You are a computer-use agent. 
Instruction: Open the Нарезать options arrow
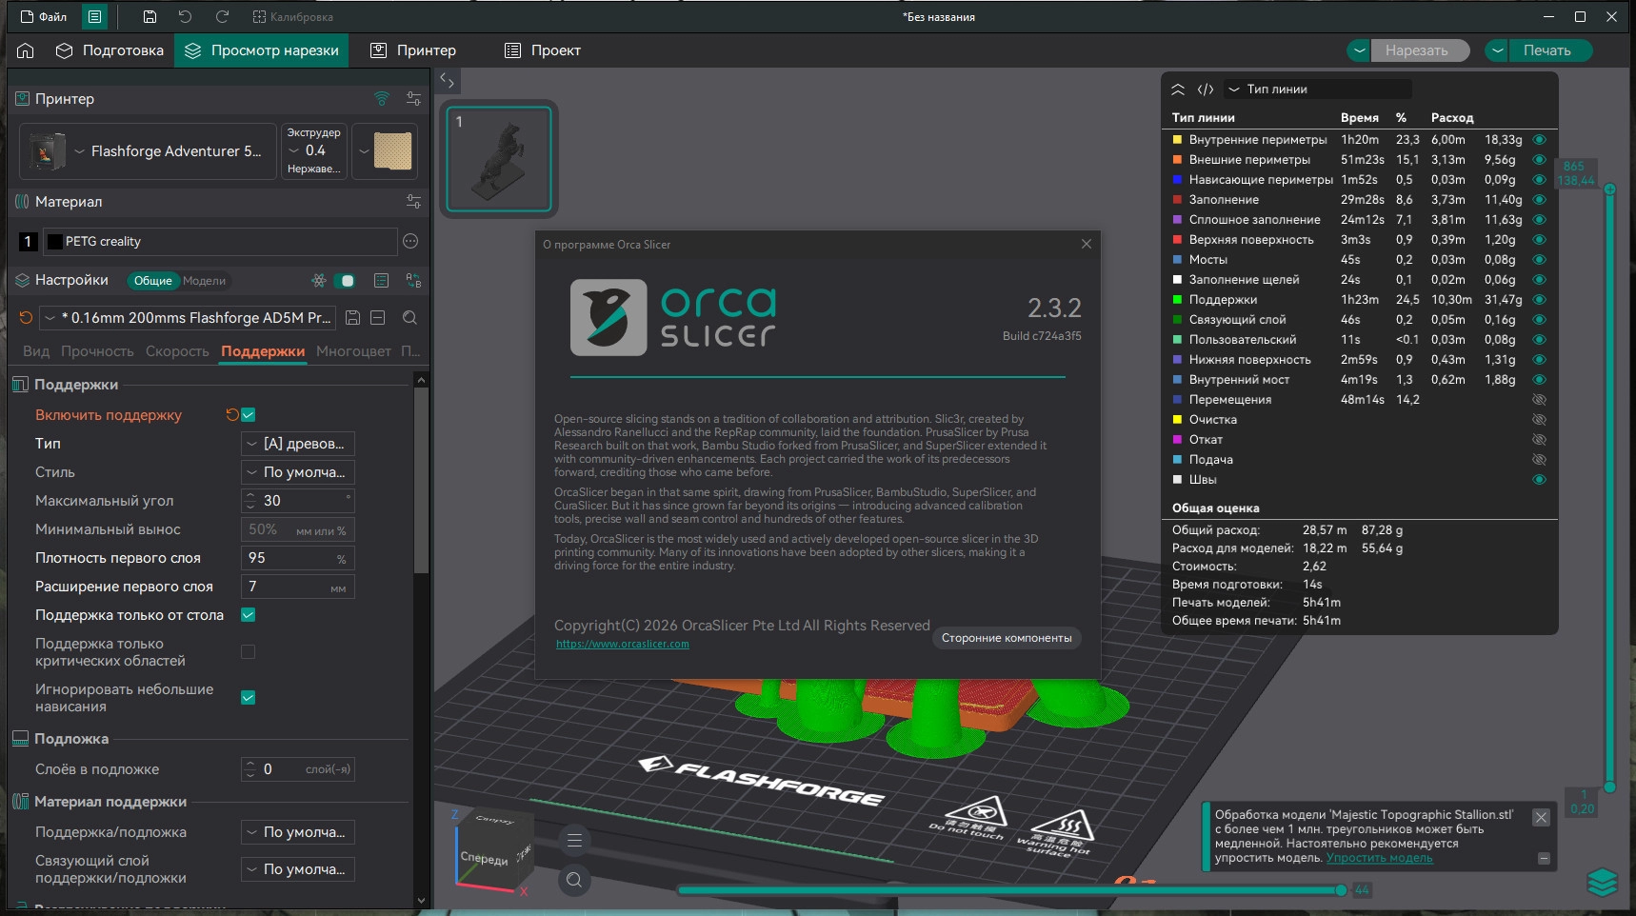(1359, 50)
